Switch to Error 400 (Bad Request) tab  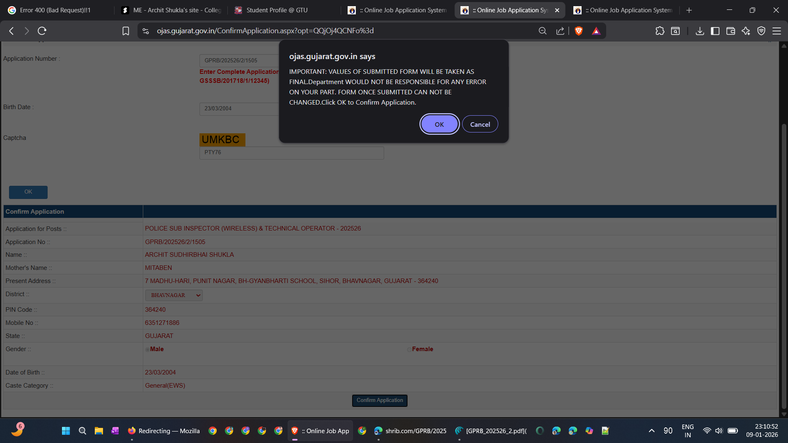tap(55, 10)
